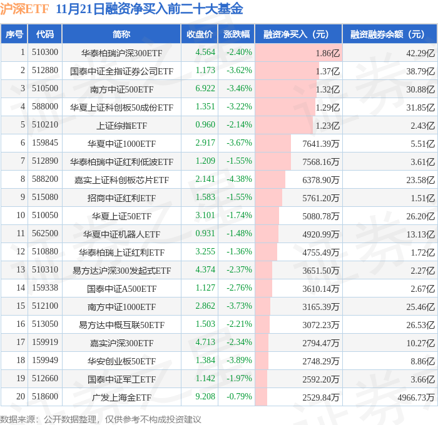
Task: Click the 融资净买入（元） column header
Action: 298,34
